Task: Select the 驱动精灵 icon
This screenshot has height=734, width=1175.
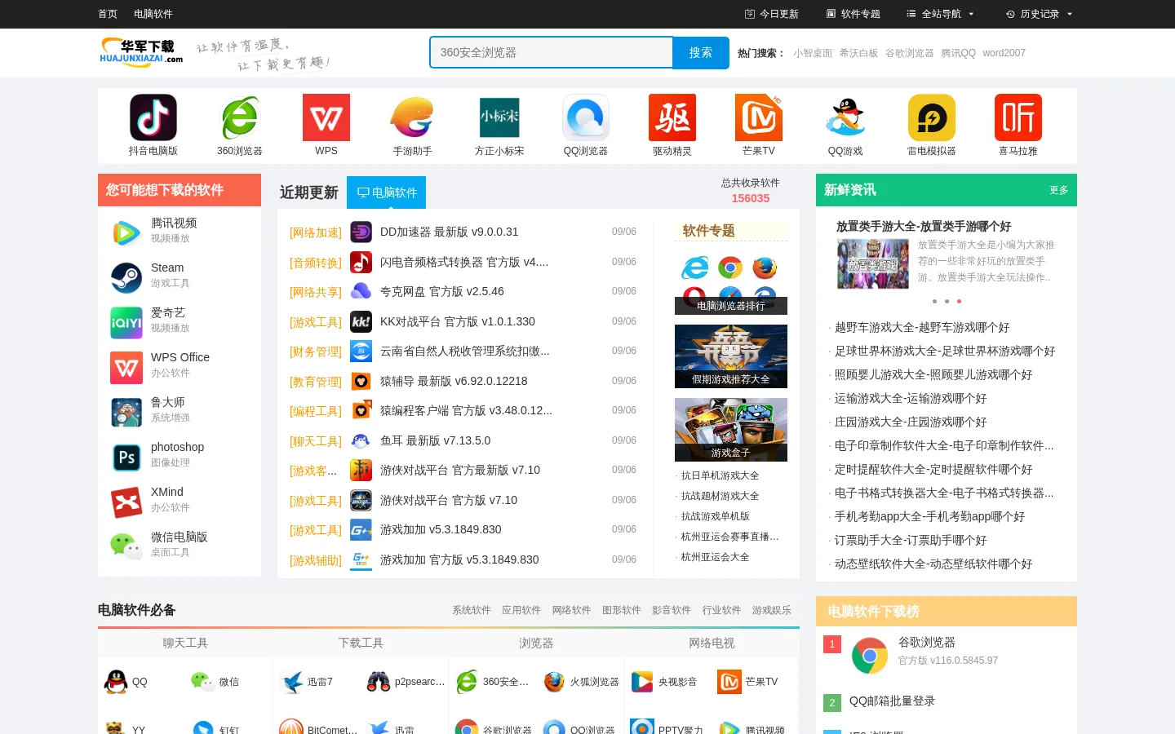Action: click(x=672, y=117)
